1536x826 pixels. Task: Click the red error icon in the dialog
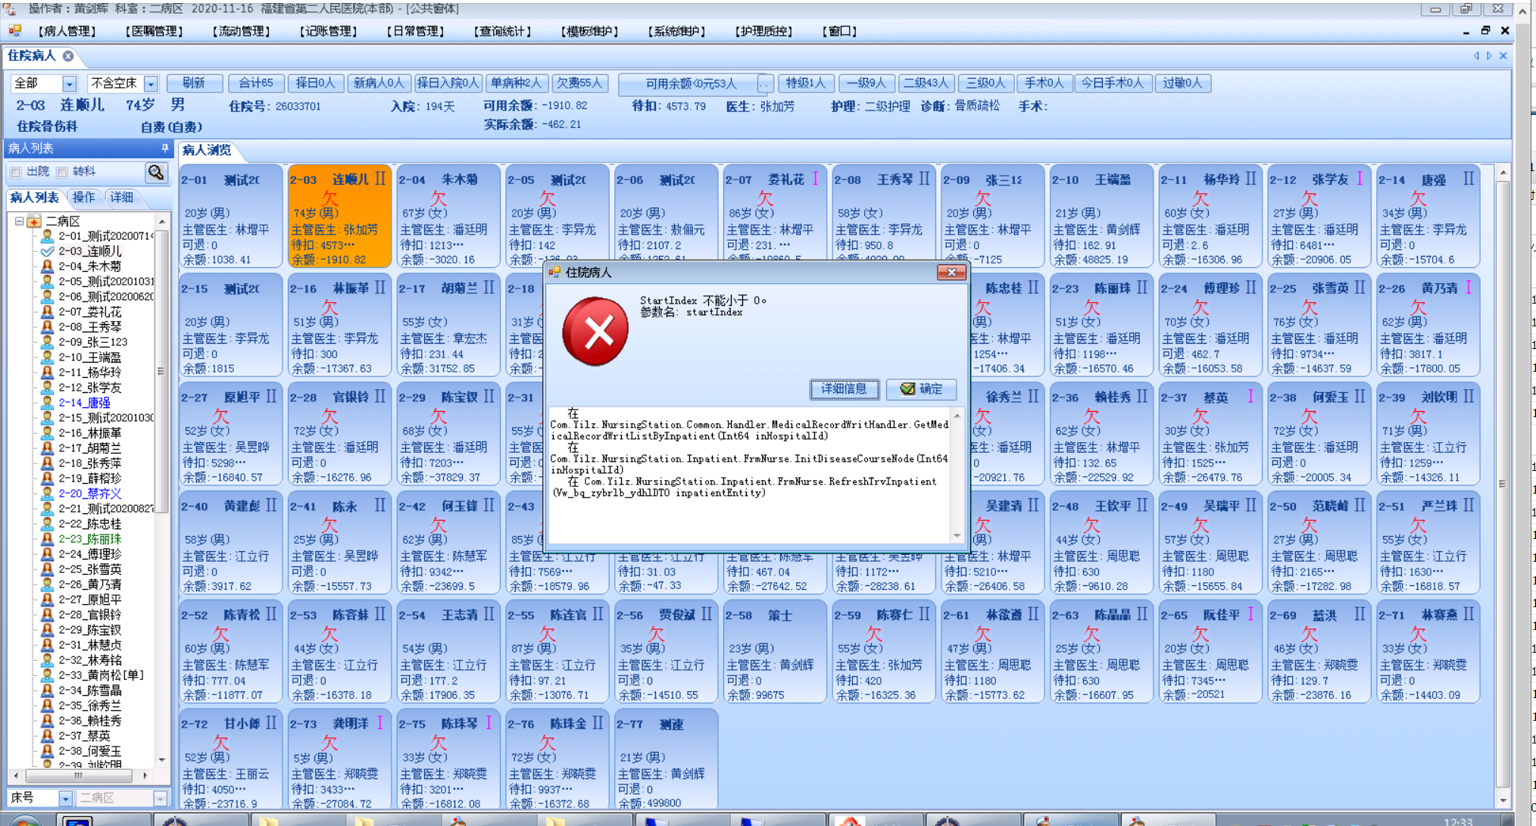point(595,332)
